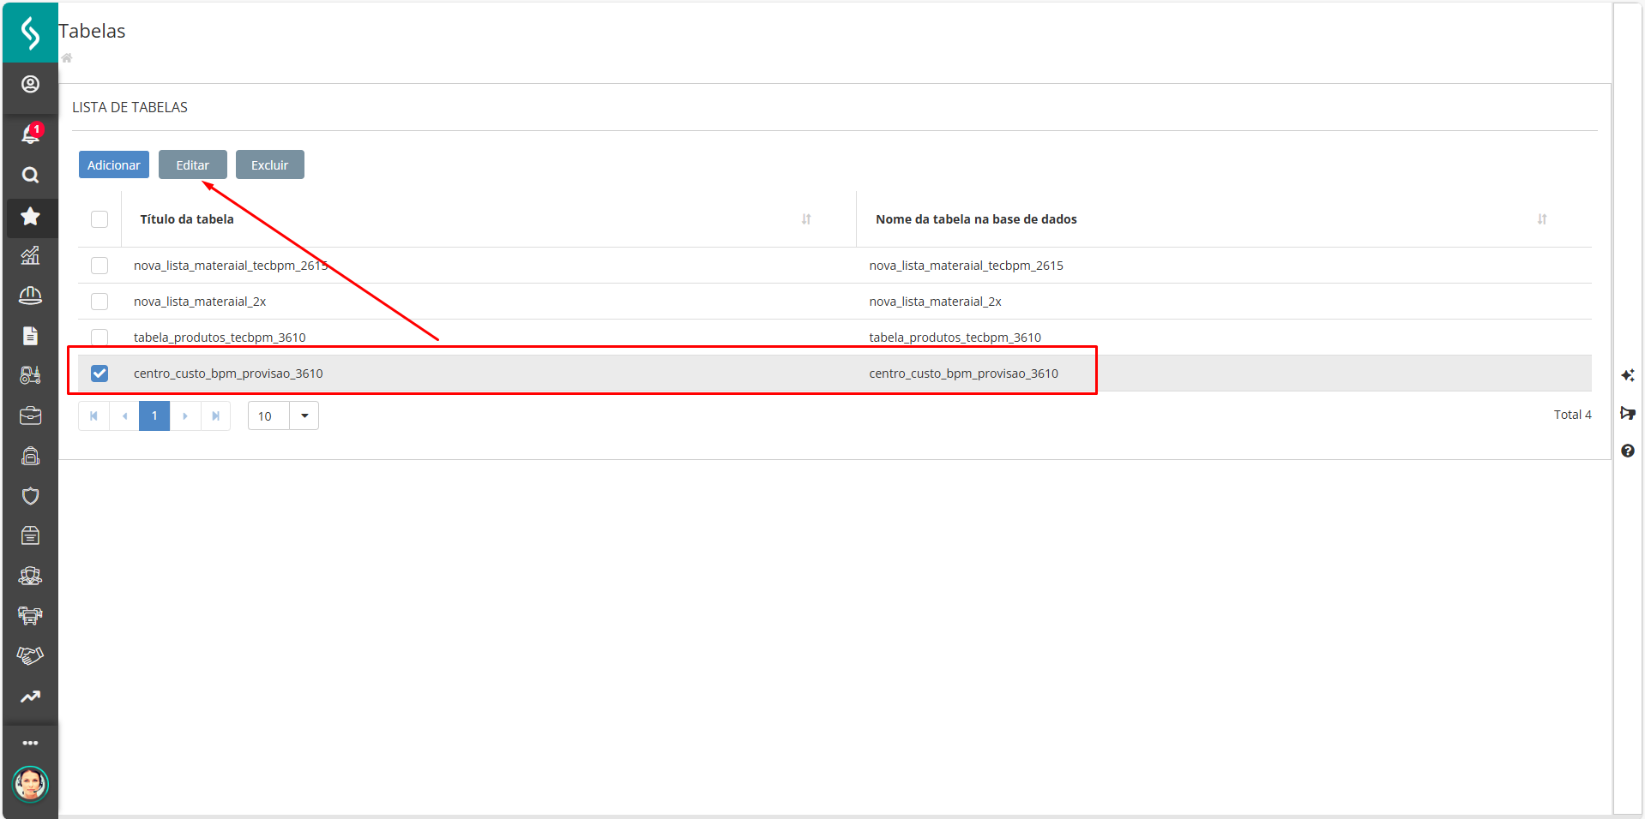
Task: Sort by Nome da tabela na base column
Action: pos(1541,219)
